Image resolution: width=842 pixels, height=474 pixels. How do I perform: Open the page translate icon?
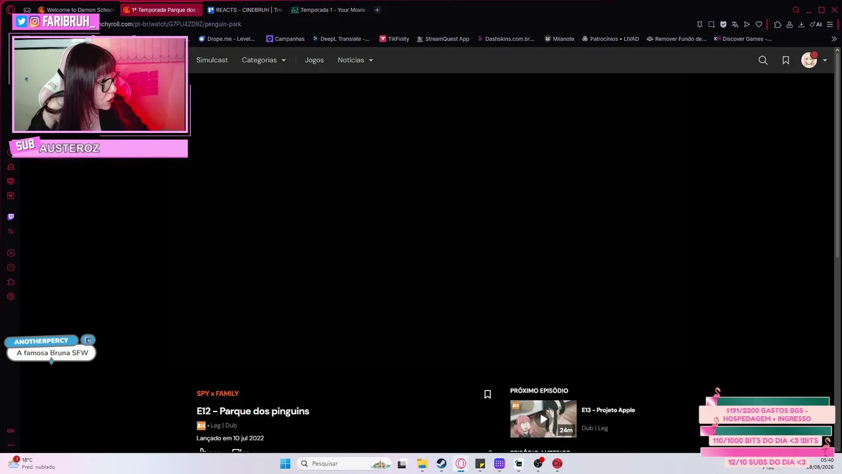pyautogui.click(x=735, y=24)
